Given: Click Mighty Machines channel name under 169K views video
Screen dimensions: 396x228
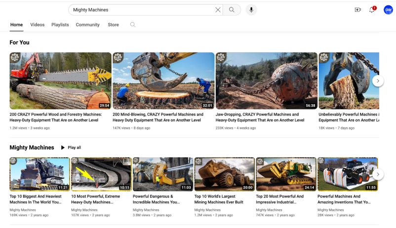Looking at the screenshot, I should click(x=23, y=210).
